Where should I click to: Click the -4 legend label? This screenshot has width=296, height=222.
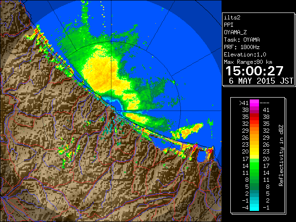(x=245, y=208)
